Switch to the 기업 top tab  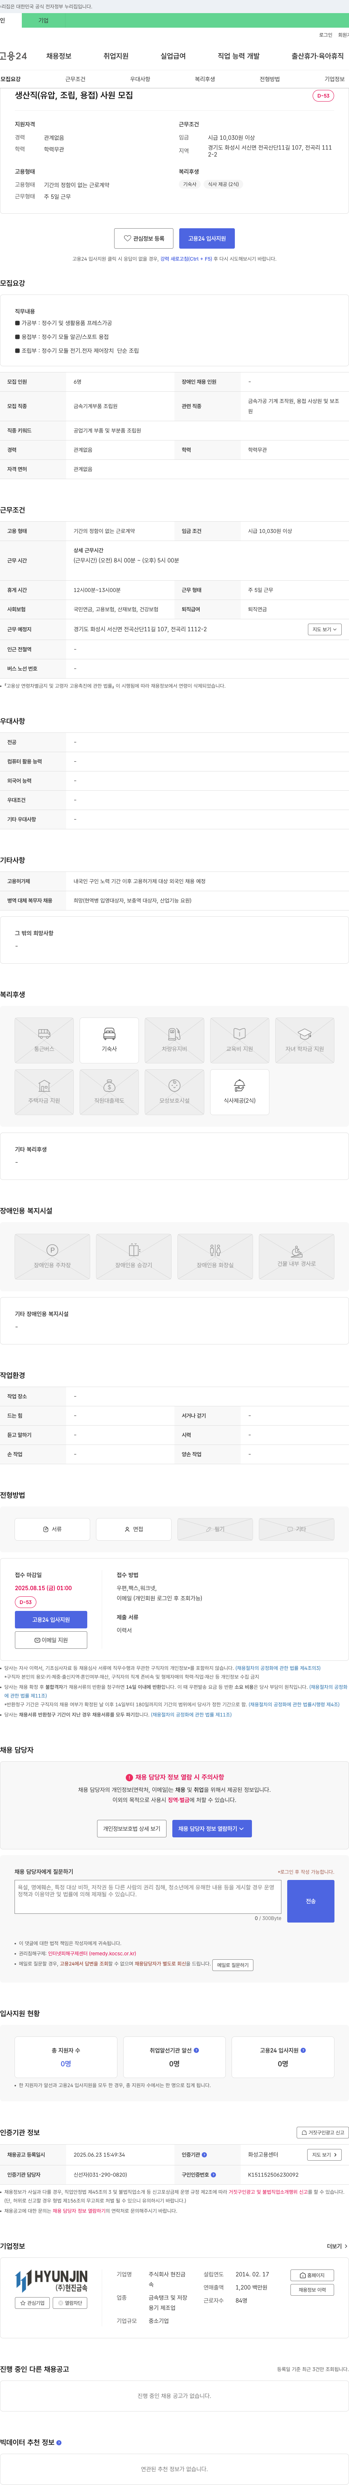43,20
